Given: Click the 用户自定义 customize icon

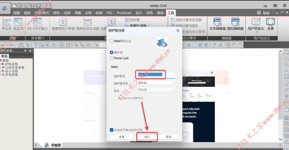Looking at the screenshot, I should [x=256, y=22].
